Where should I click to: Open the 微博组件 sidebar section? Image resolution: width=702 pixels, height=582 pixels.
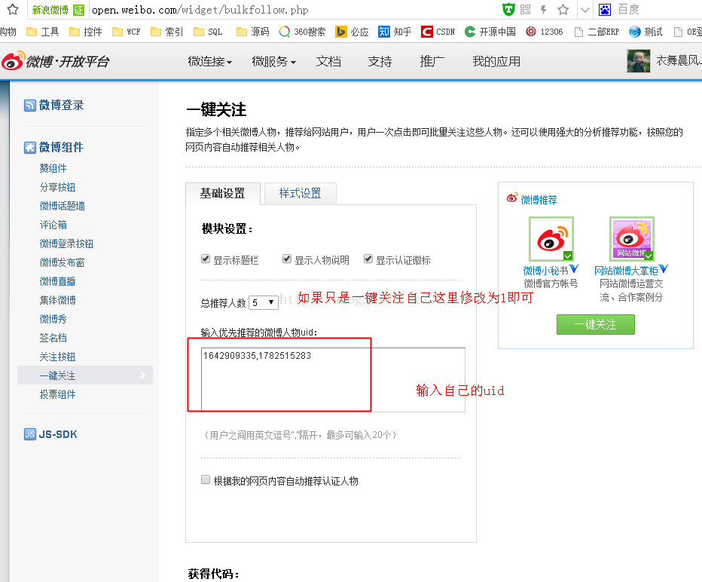[54, 148]
